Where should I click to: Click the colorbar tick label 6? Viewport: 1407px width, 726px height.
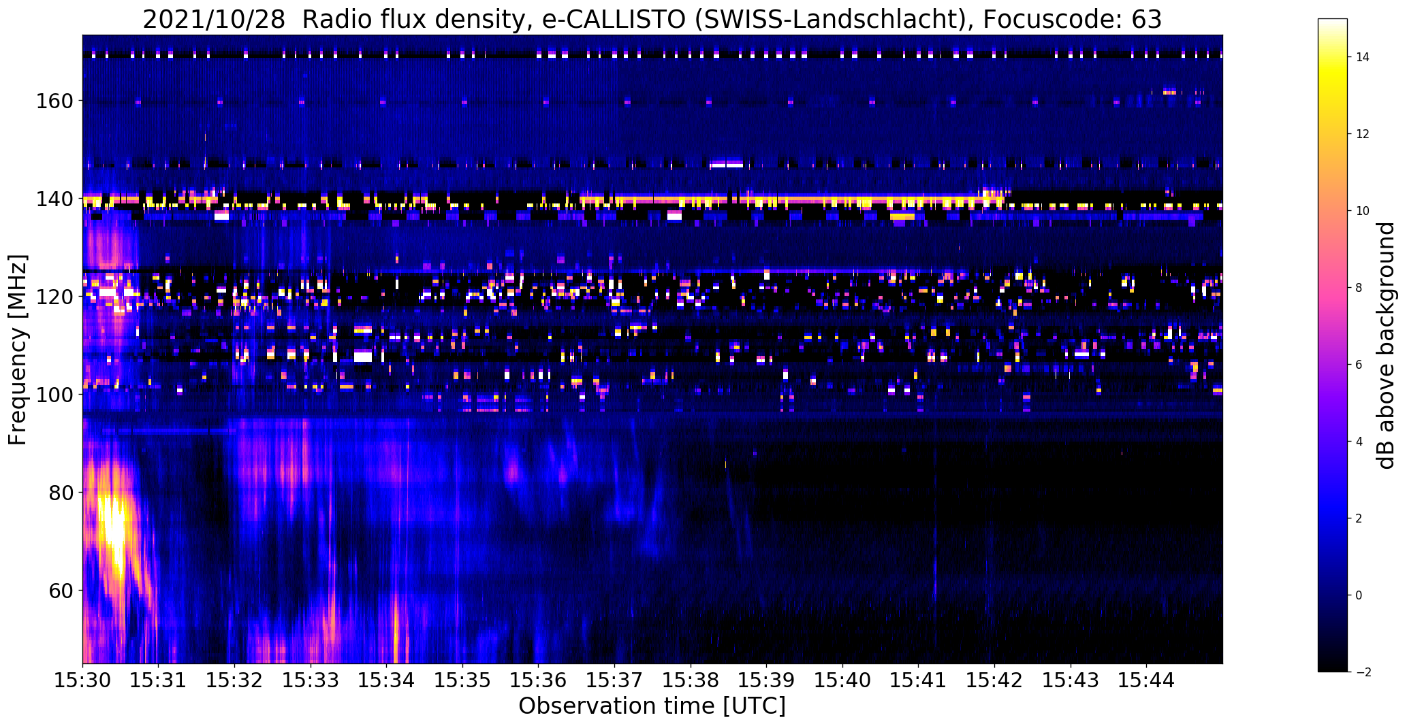click(1359, 365)
